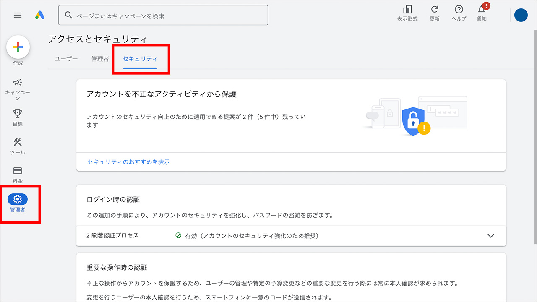Expand the 2 段階認証プロセス chevron
This screenshot has height=302, width=537.
coord(491,236)
